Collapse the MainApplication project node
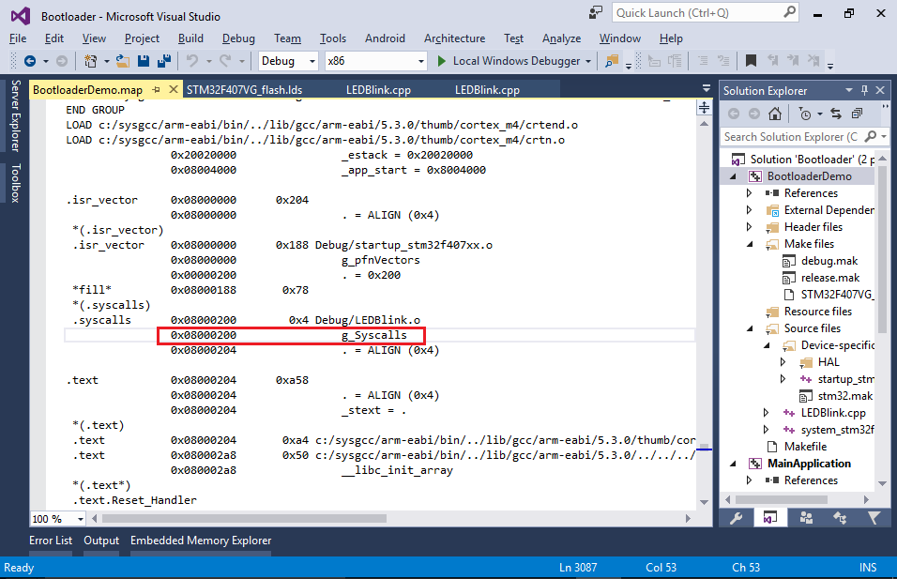Image resolution: width=897 pixels, height=579 pixels. (x=733, y=464)
